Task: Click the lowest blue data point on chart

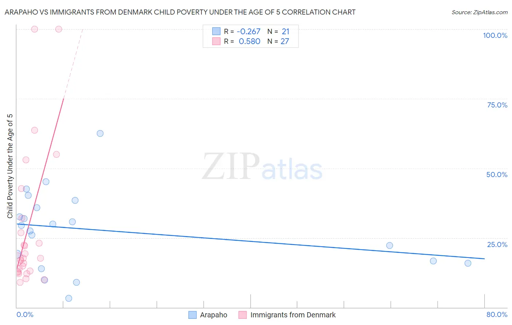Action: (x=69, y=298)
